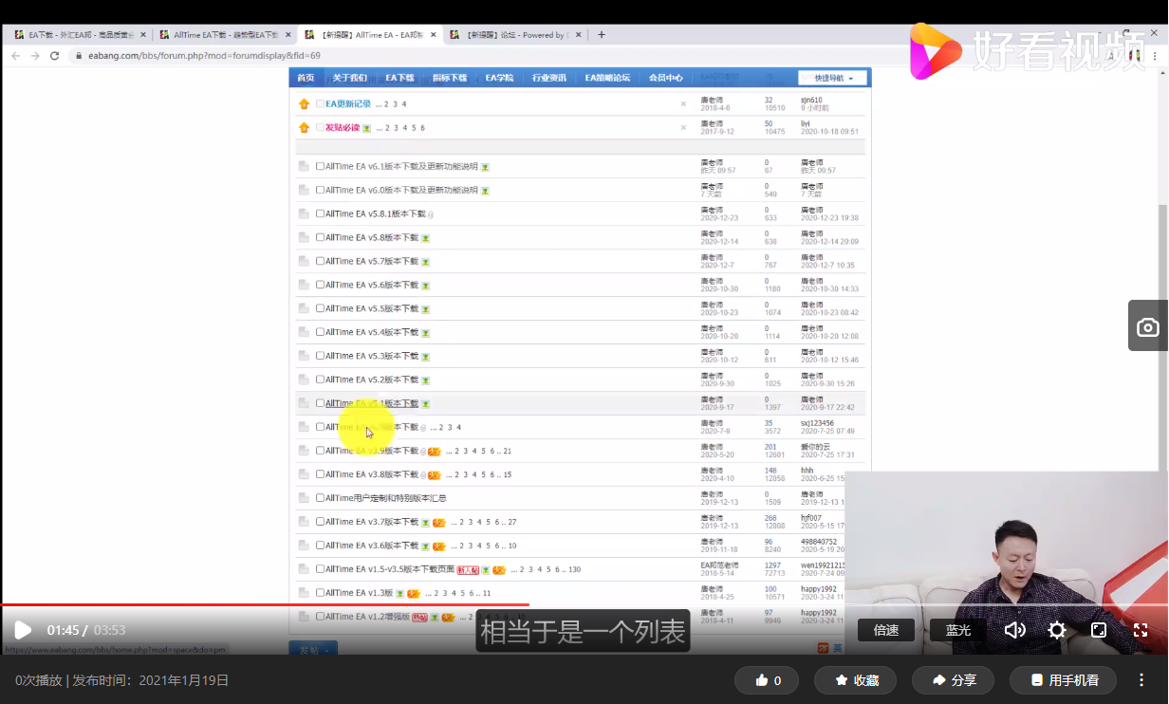Tick the checkbox for AllTime EA v3.7版本下载
The image size is (1169, 704).
[320, 522]
